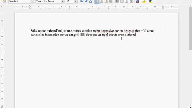Click scroll down arrow on vertical scrollbar
The height and width of the screenshot is (108, 192).
coord(190,105)
